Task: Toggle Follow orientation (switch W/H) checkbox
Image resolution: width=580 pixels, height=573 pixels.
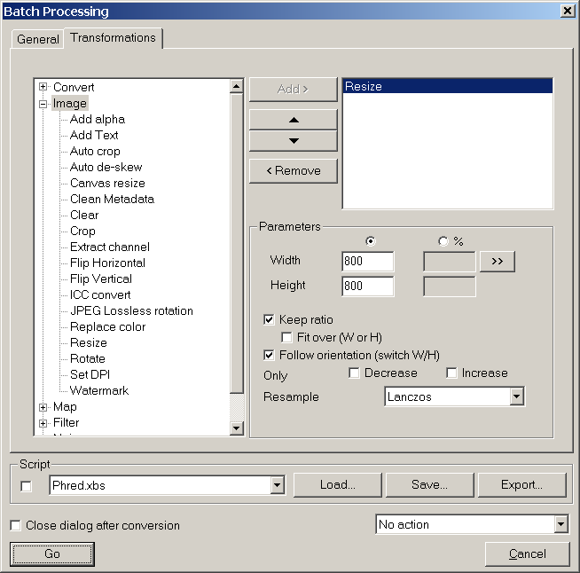Action: click(270, 355)
